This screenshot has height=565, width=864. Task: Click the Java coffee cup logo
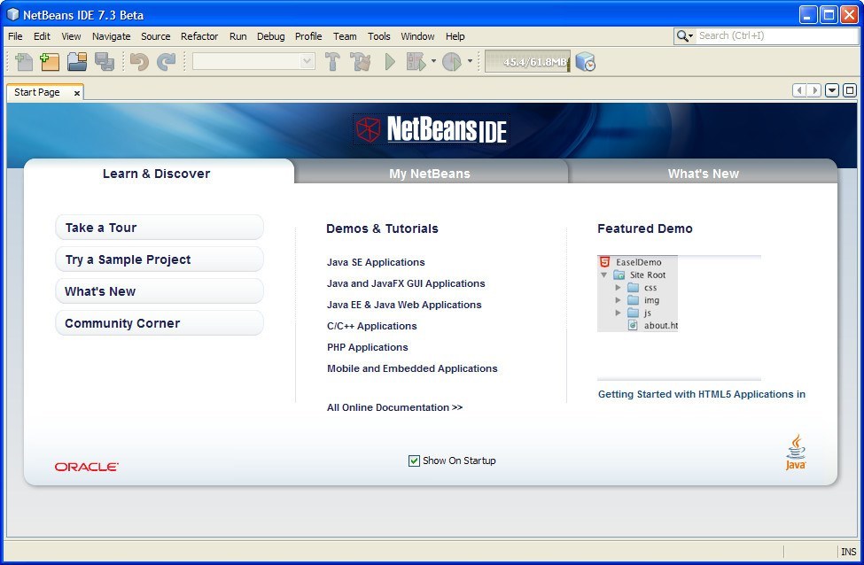coord(796,453)
